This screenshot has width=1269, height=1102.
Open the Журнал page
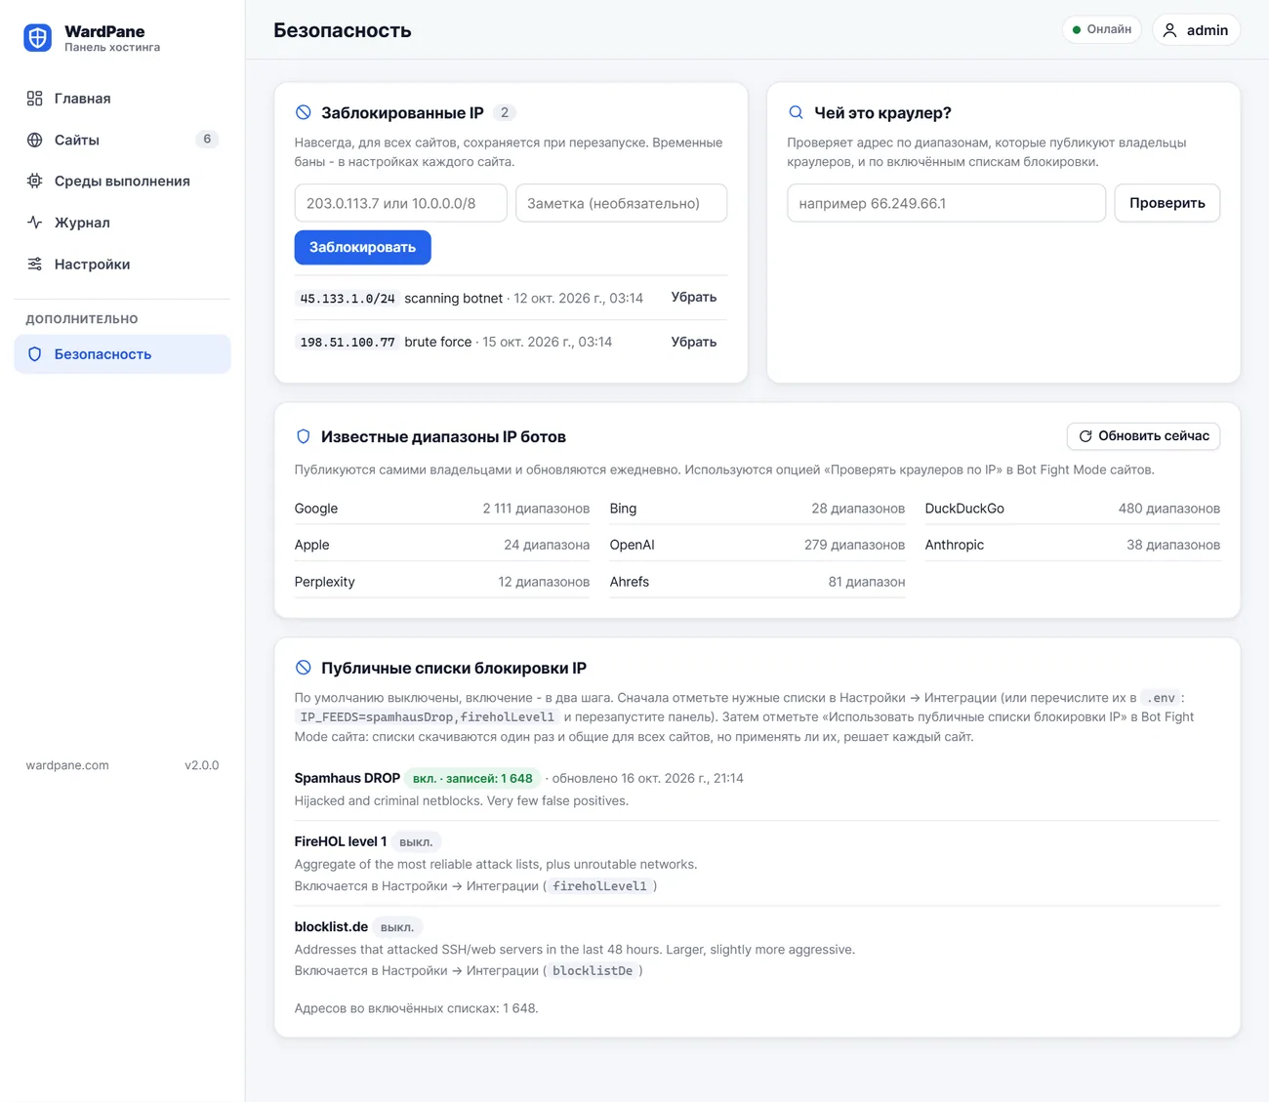pyautogui.click(x=122, y=223)
